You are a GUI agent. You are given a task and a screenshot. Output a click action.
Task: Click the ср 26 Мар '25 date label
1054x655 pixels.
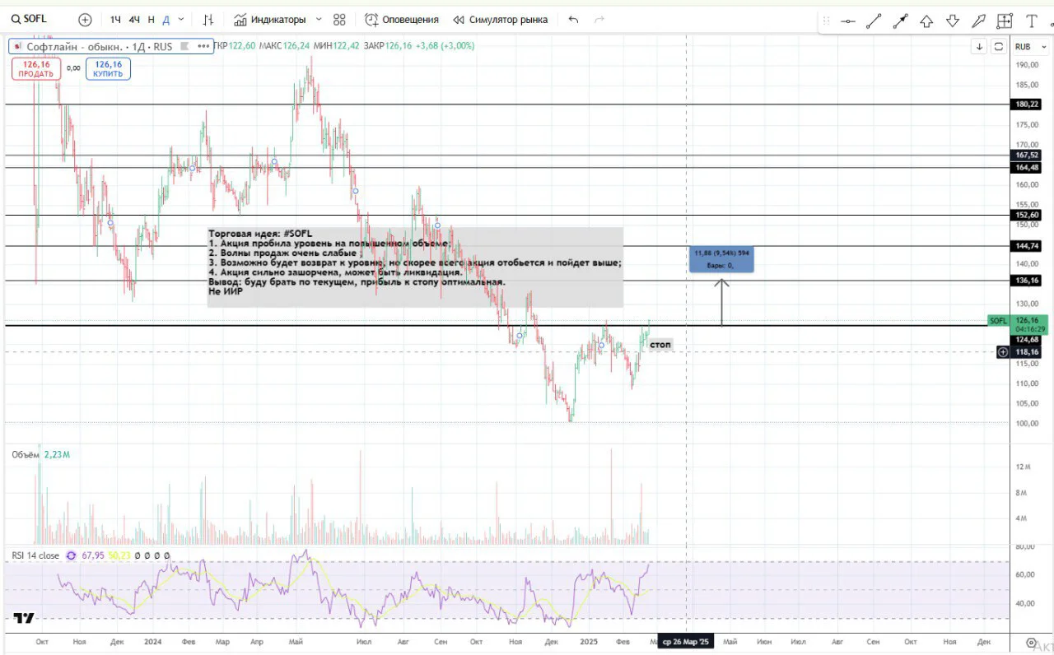(x=686, y=642)
